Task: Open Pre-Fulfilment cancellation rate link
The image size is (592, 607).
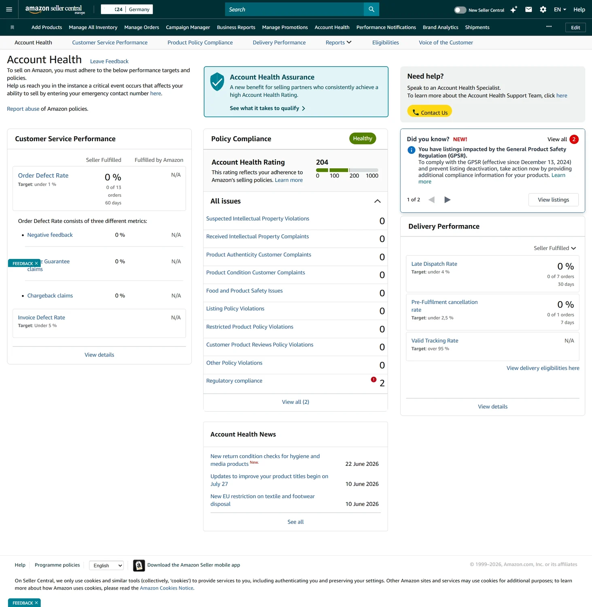Action: pos(444,306)
